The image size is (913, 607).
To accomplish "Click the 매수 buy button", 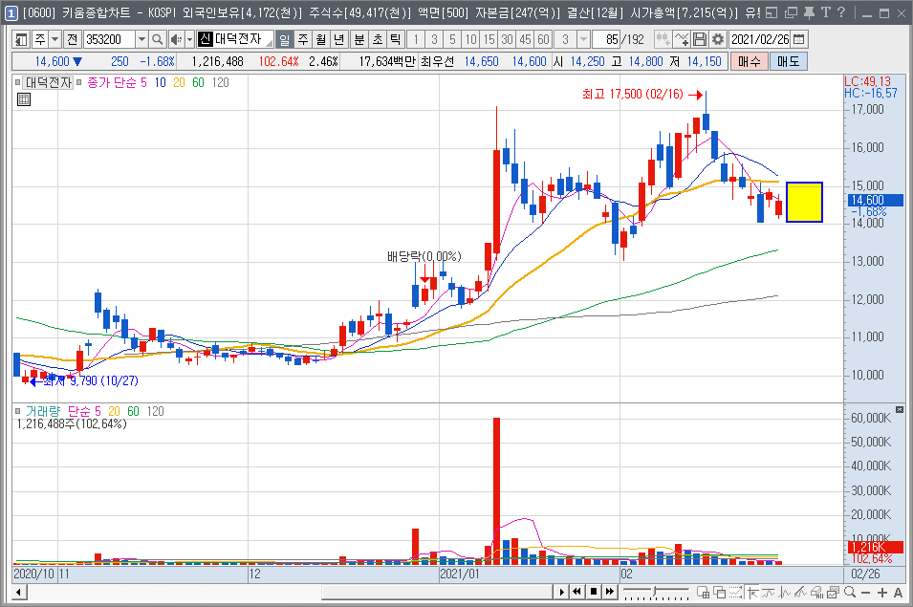I will pos(750,62).
